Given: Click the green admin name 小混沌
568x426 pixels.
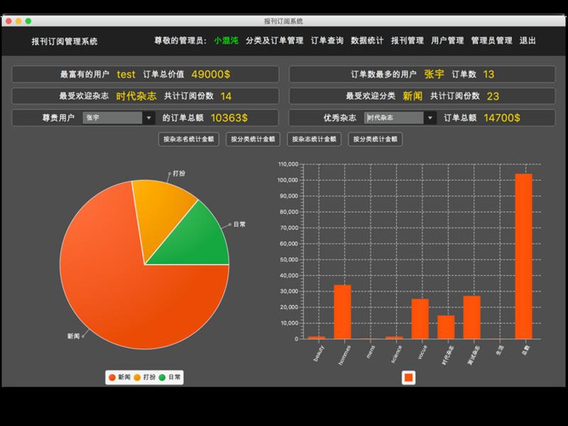Looking at the screenshot, I should click(x=226, y=40).
